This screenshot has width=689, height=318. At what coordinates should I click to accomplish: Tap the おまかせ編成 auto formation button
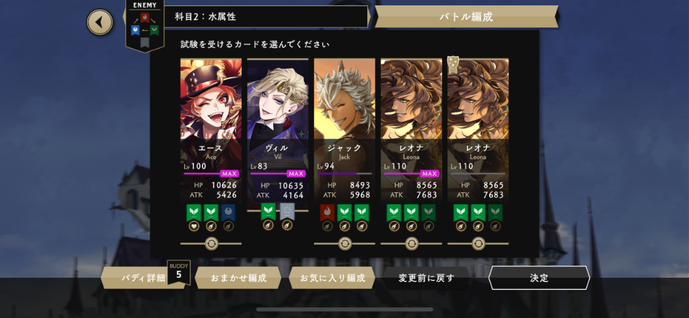(239, 278)
